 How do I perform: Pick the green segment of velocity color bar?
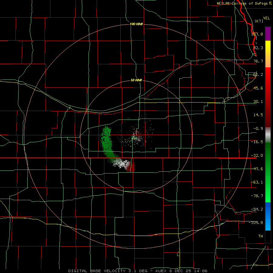point(268,172)
